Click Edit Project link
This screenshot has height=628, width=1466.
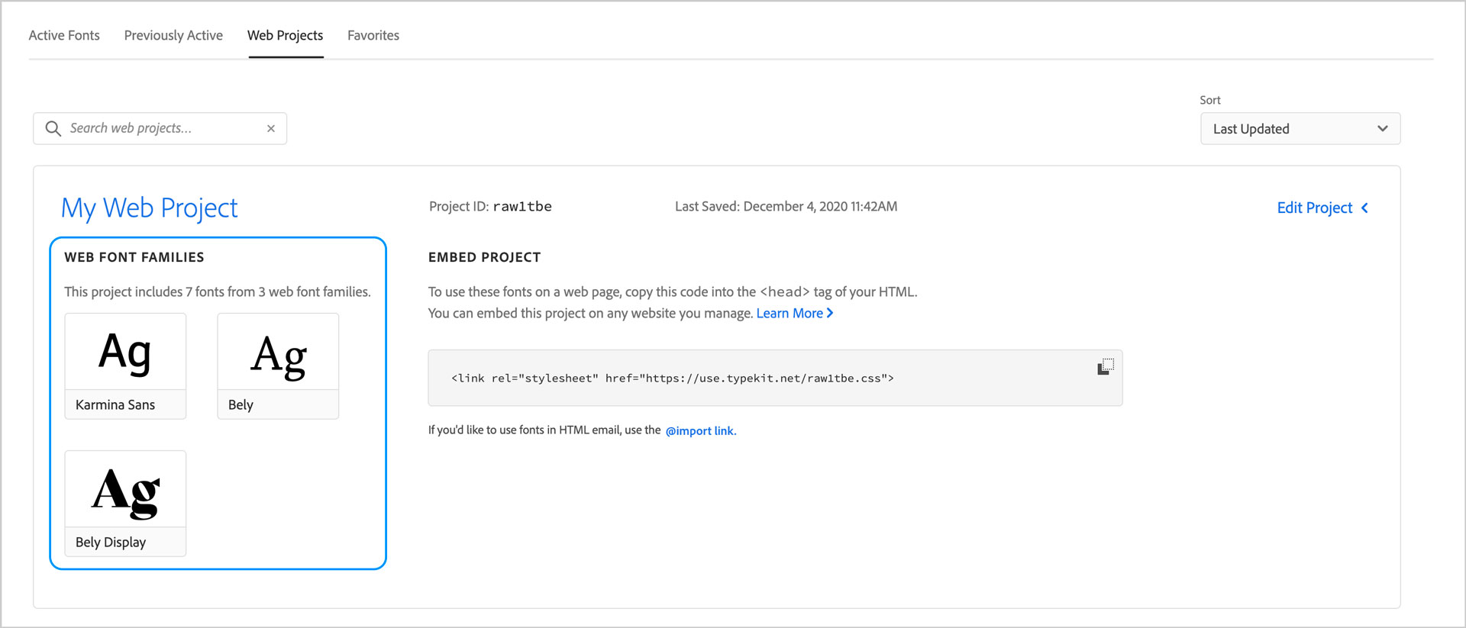click(1315, 208)
